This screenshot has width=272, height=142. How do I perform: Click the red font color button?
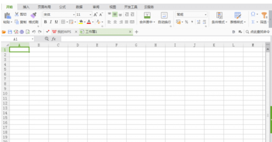(89, 22)
